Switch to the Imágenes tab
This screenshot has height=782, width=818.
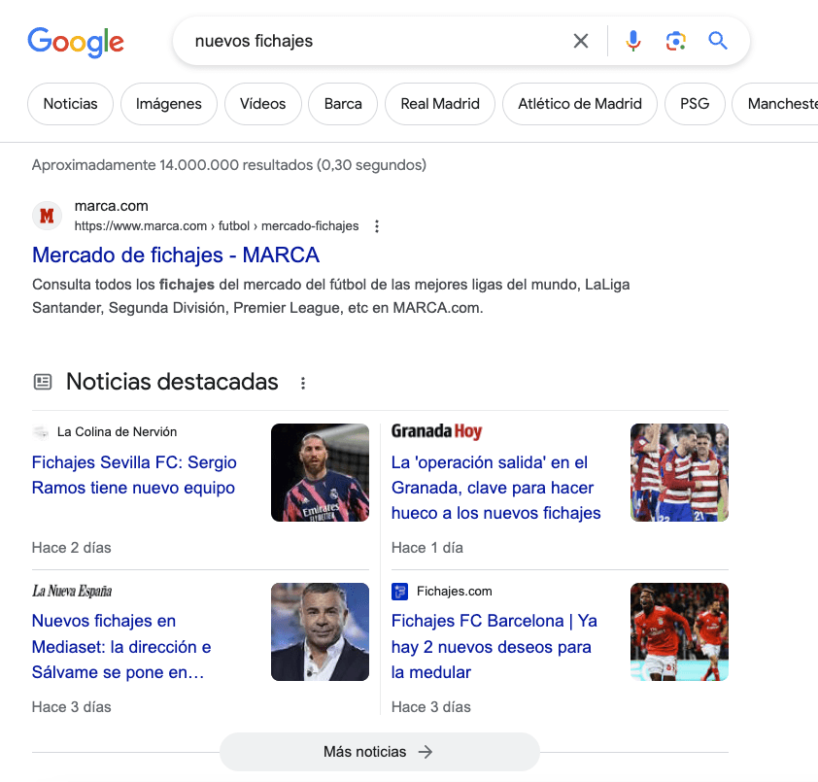168,103
